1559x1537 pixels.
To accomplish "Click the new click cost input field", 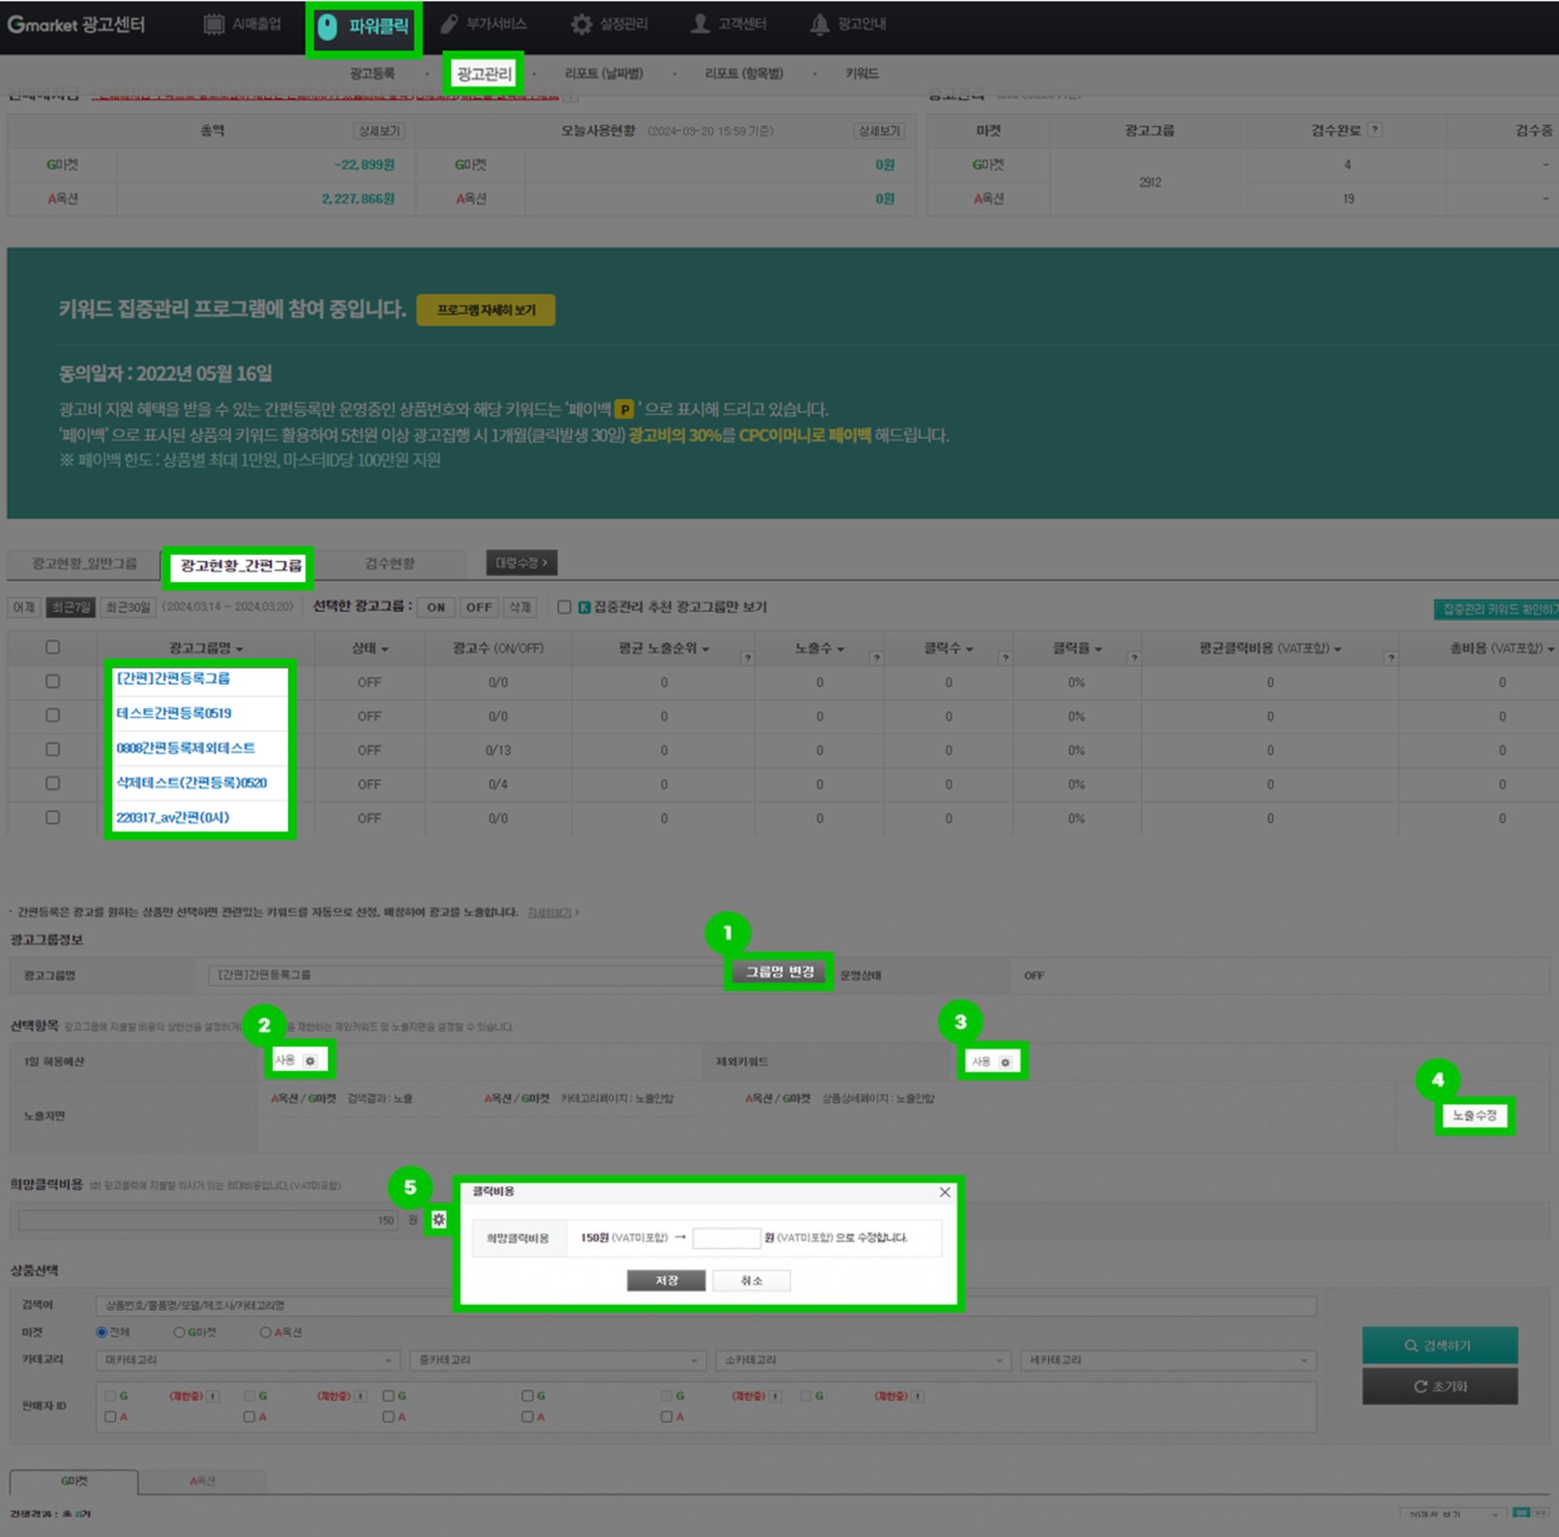I will pyautogui.click(x=726, y=1238).
